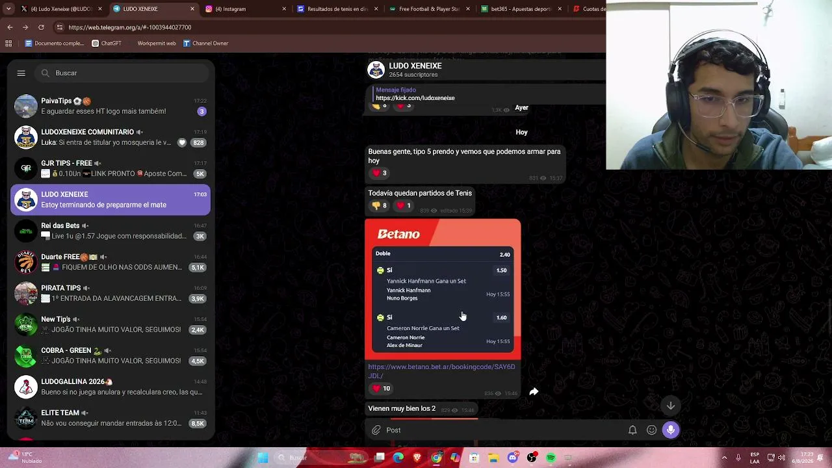This screenshot has width=832, height=468.
Task: Switch to Resultados de tenis tab
Action: 338,9
